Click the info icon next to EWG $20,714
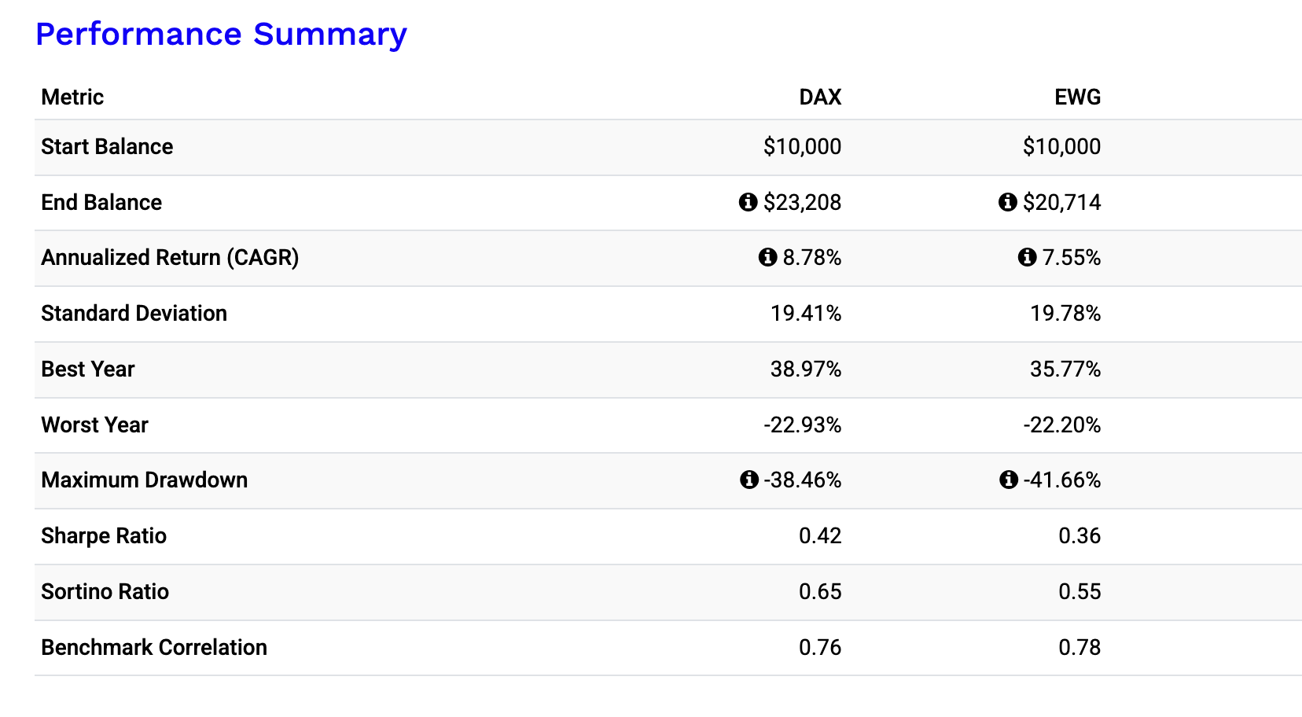This screenshot has height=717, width=1302. [x=1007, y=202]
